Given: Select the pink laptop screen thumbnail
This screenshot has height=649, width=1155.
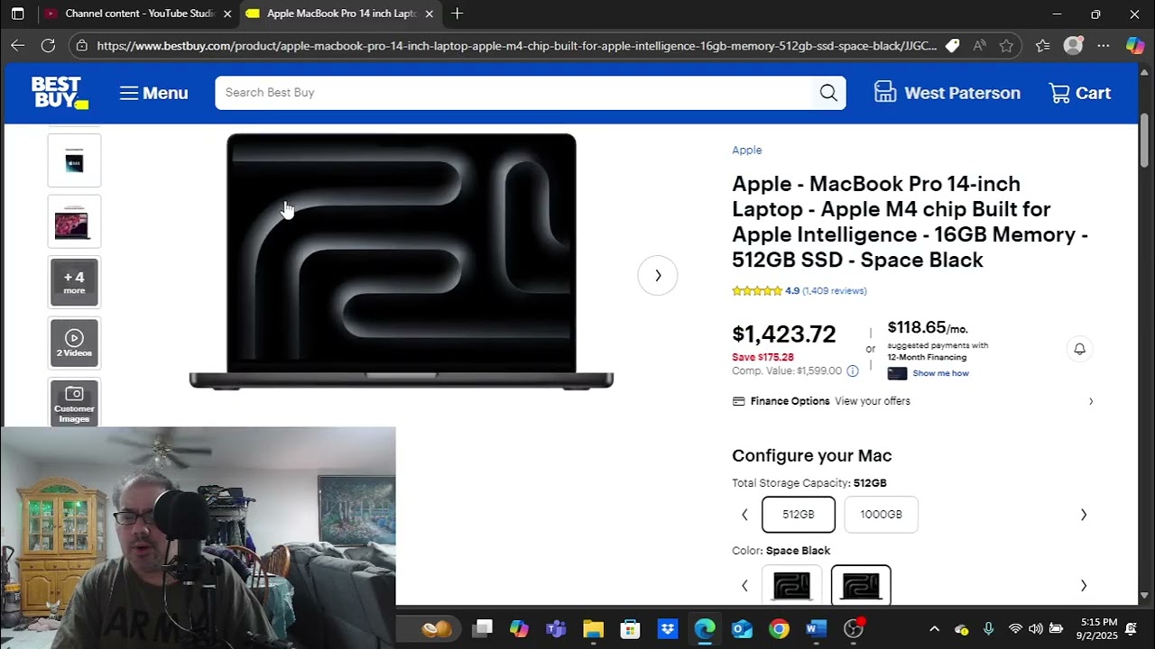Looking at the screenshot, I should click(74, 222).
